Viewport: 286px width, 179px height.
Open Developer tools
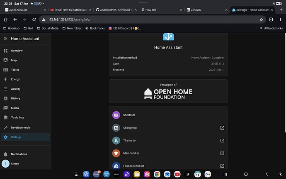(25, 128)
